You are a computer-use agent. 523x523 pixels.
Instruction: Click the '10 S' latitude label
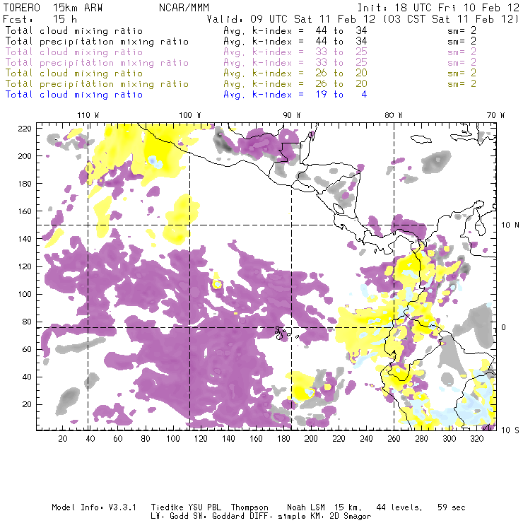pyautogui.click(x=510, y=430)
